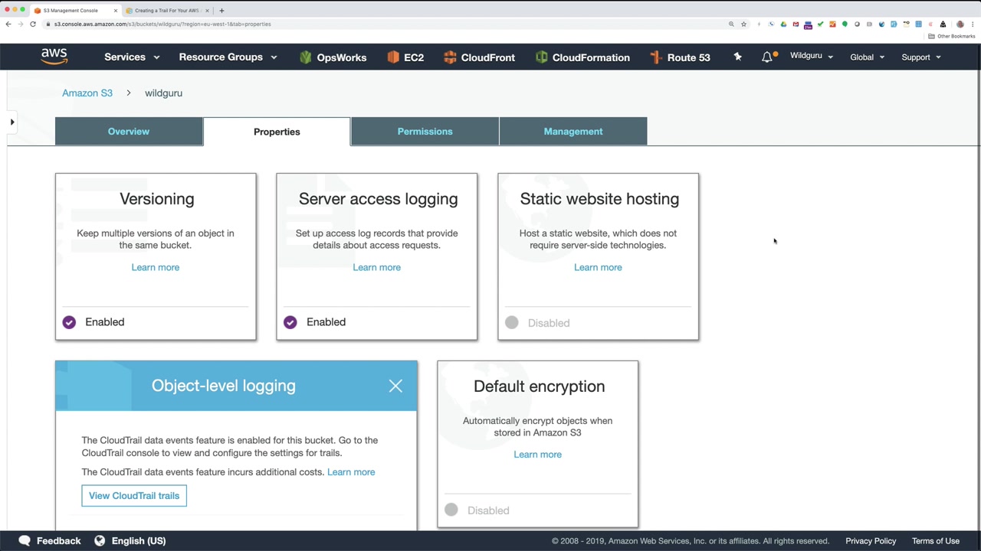Open the CloudFront shortcut
The height and width of the screenshot is (551, 981).
(479, 57)
